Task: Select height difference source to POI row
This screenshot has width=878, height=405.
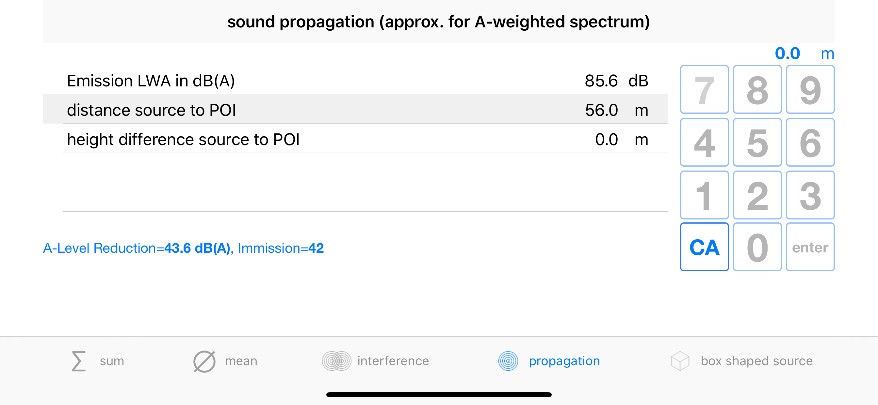Action: pyautogui.click(x=355, y=139)
